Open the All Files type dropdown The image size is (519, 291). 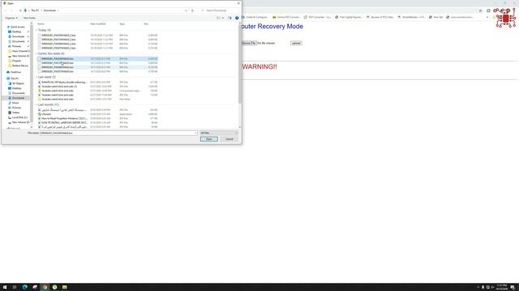tap(219, 133)
